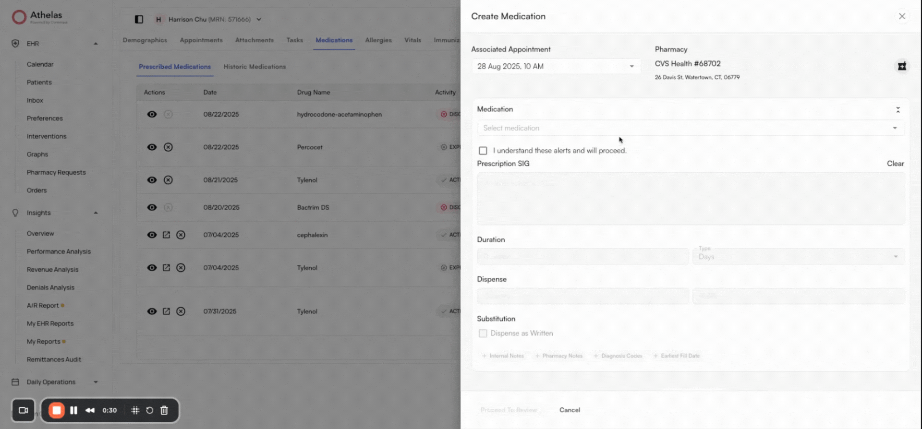Close the Create Medication panel
922x429 pixels.
tap(902, 16)
